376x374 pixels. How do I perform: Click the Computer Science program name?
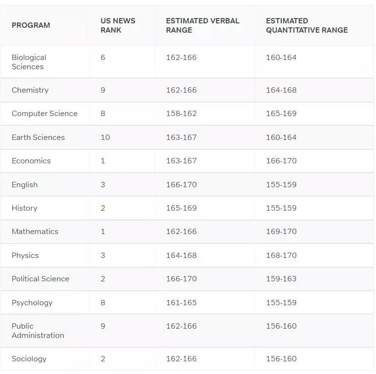[44, 114]
